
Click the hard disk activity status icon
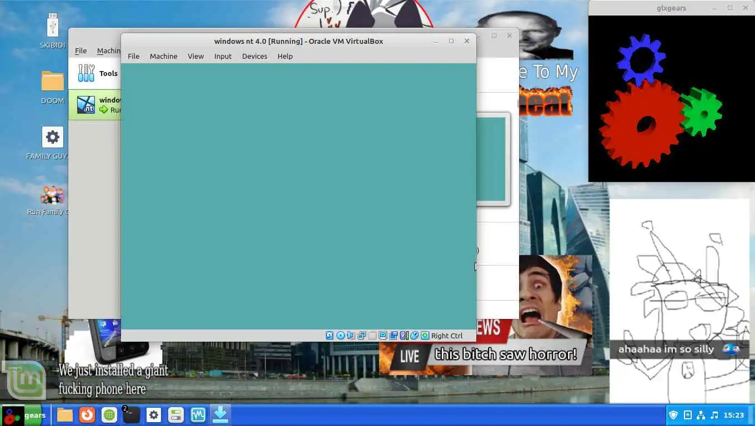pos(330,336)
